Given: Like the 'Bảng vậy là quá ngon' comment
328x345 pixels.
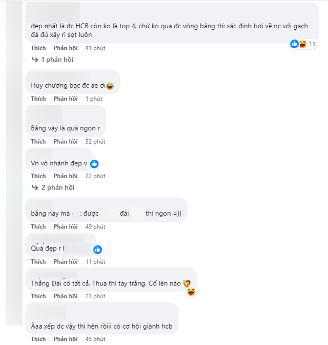Looking at the screenshot, I should 38,141.
